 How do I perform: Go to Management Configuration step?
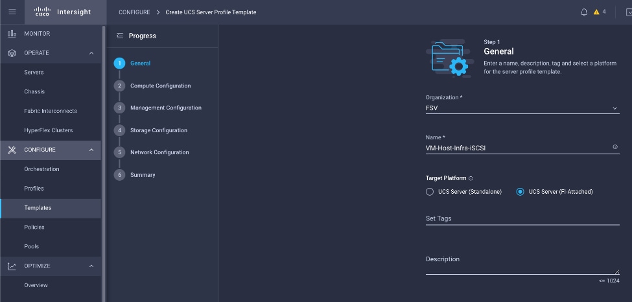(166, 108)
